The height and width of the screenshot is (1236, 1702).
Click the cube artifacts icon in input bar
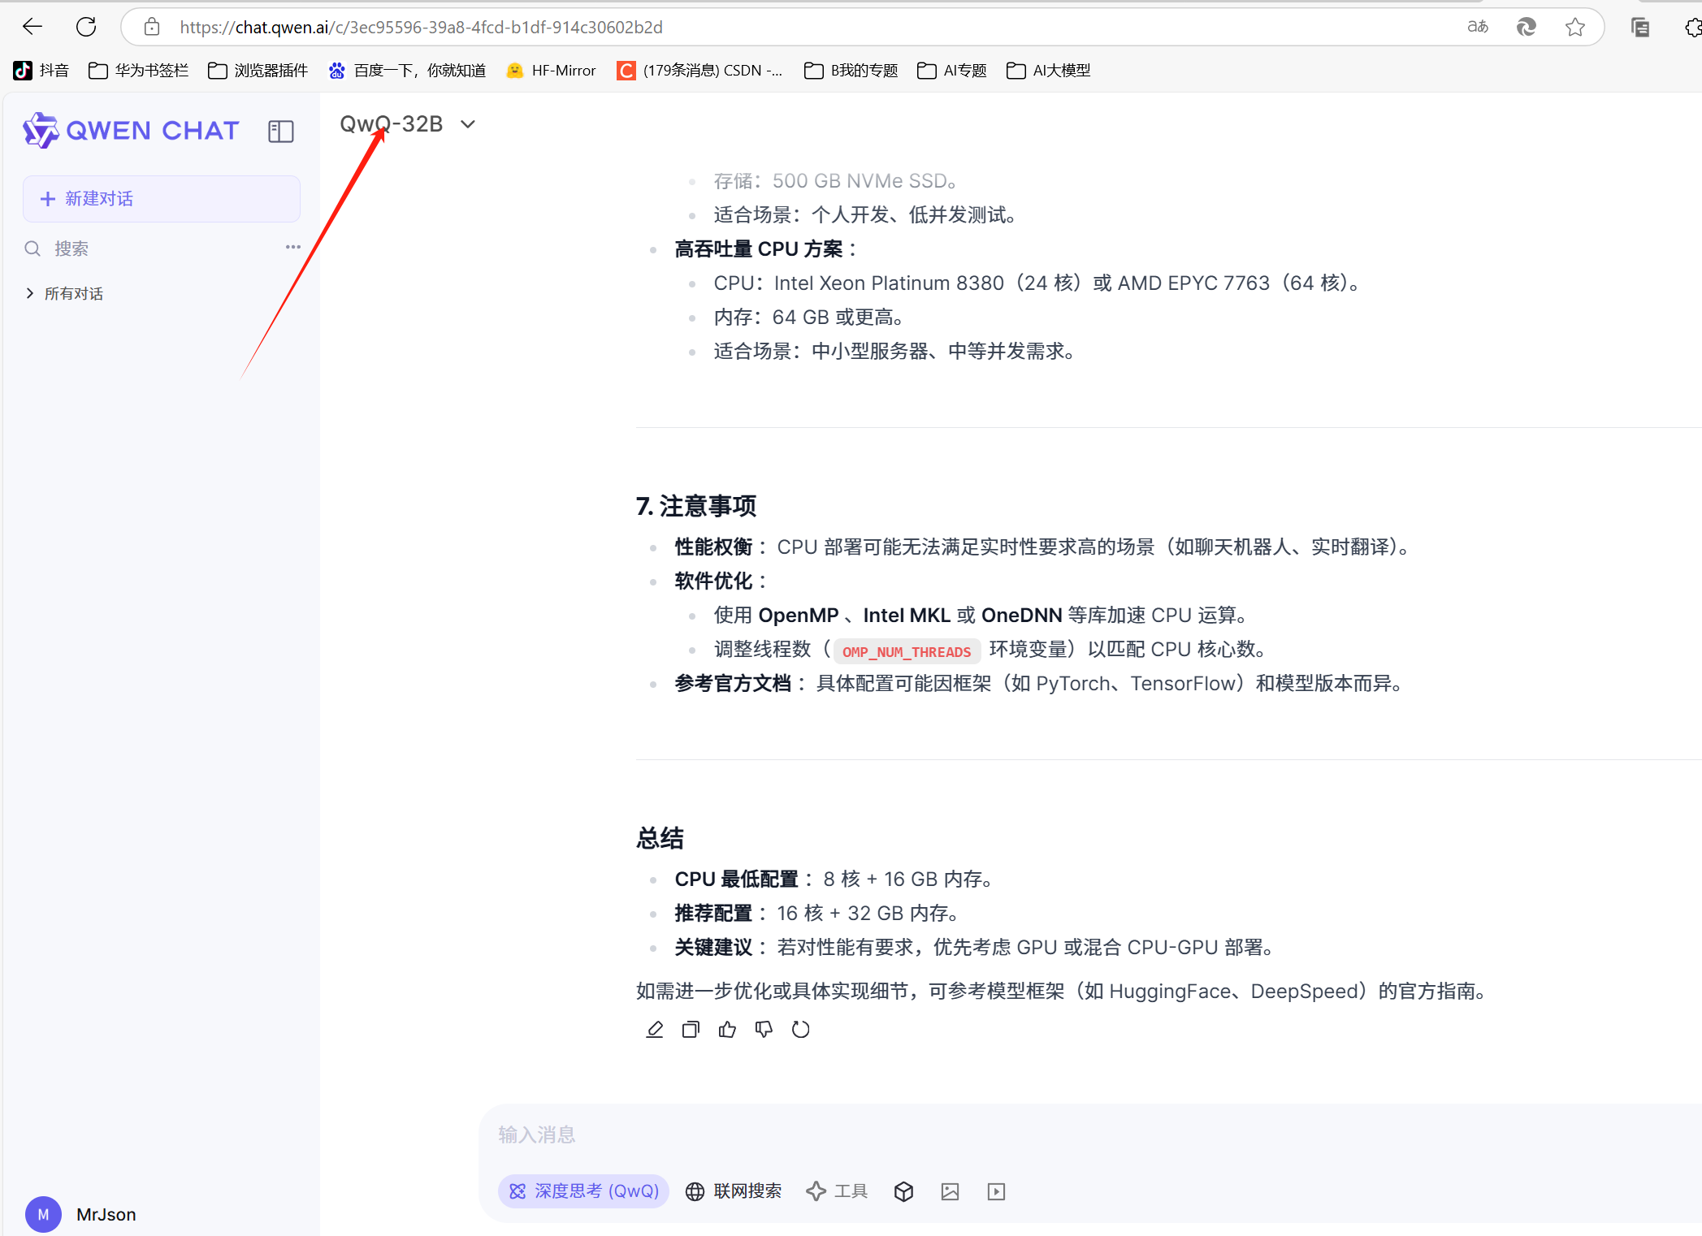point(903,1191)
